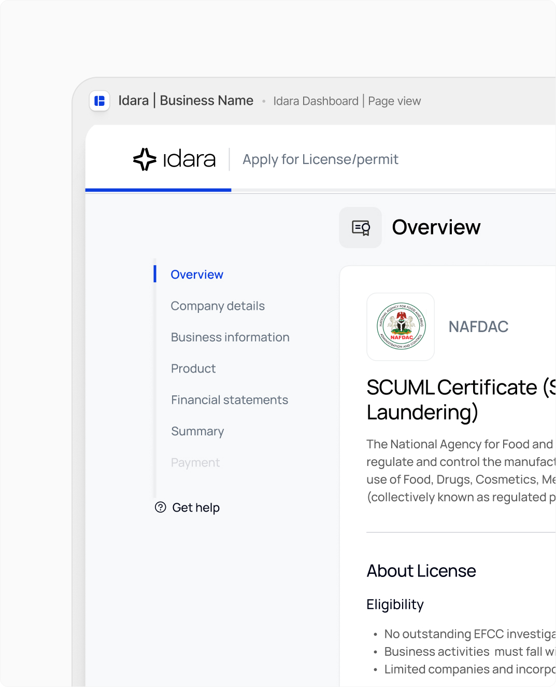Click 'No outstanding EFCC investiga...' bullet
The image size is (556, 687).
469,634
